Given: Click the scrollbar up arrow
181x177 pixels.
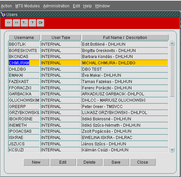Looking at the screenshot, I should coord(172,43).
